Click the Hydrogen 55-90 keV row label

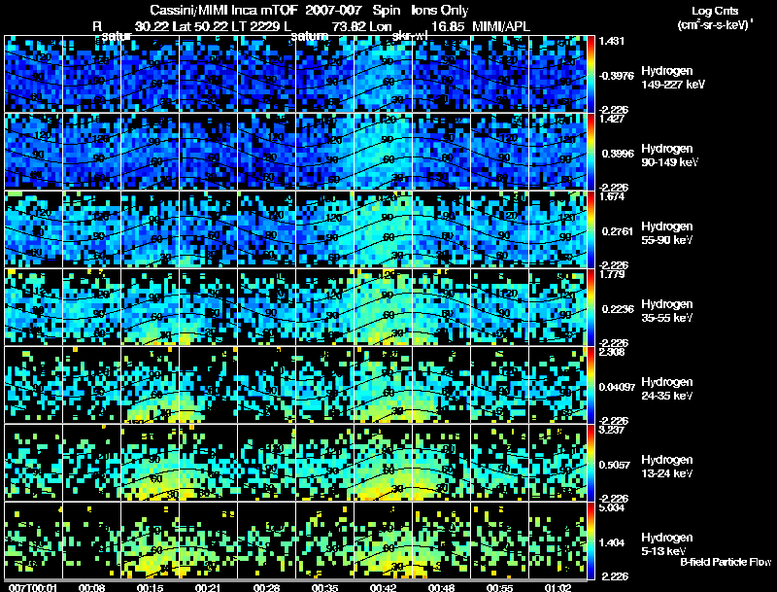click(x=667, y=233)
